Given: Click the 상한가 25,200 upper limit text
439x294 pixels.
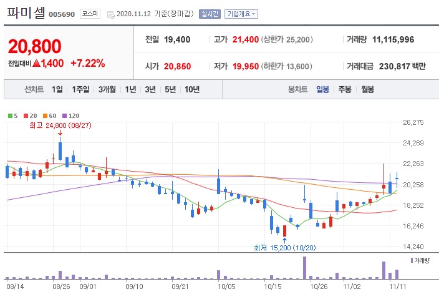Looking at the screenshot, I should coord(287,39).
